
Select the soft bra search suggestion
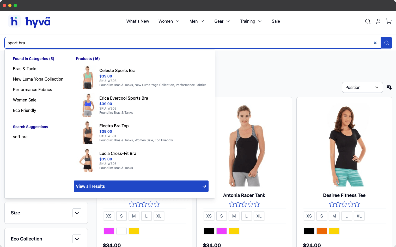click(x=20, y=137)
